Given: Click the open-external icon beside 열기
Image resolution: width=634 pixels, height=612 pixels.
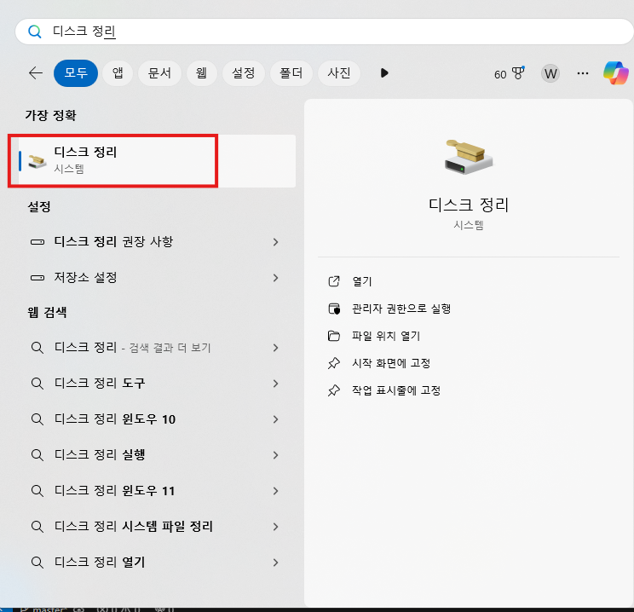Looking at the screenshot, I should pyautogui.click(x=334, y=281).
